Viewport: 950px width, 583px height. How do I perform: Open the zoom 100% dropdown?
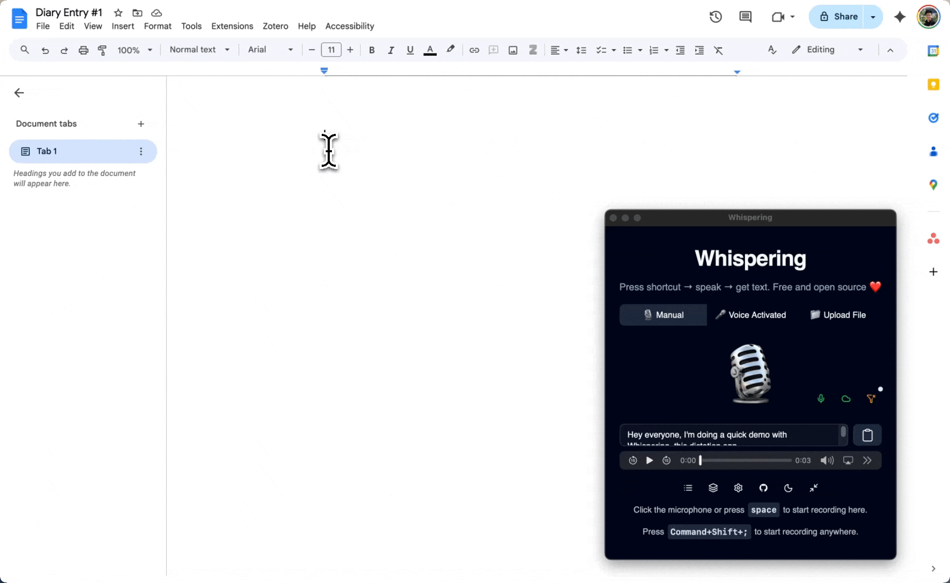135,50
